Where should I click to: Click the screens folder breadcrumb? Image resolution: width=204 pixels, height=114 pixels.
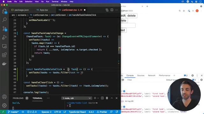pos(22,15)
